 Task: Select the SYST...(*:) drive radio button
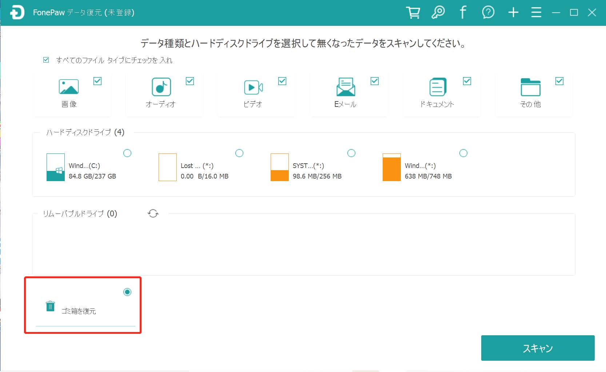click(x=351, y=153)
